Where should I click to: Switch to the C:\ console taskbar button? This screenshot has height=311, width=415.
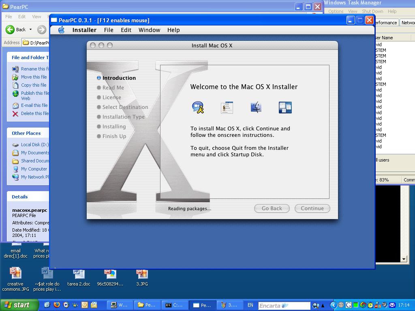click(175, 305)
